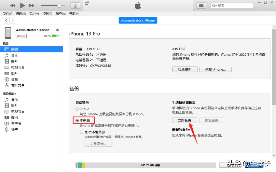Viewport: 276px width, 172px height.
Task: Click the back navigation chevron
Action: pos(6,20)
